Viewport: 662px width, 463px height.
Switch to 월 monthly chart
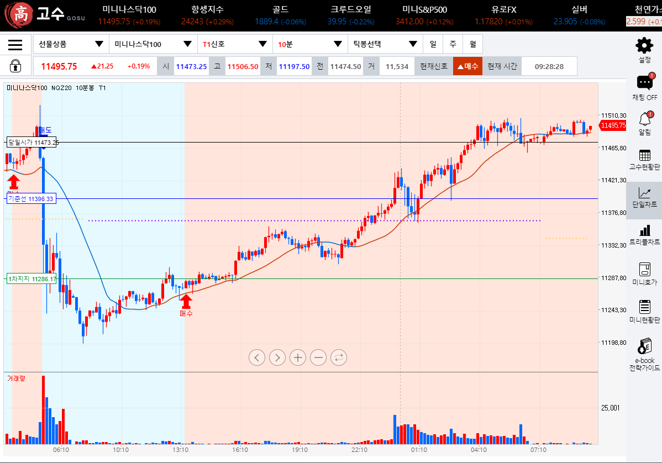coord(473,44)
